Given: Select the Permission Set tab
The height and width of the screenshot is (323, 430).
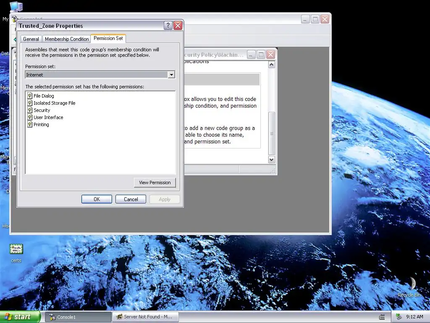Looking at the screenshot, I should [x=108, y=38].
